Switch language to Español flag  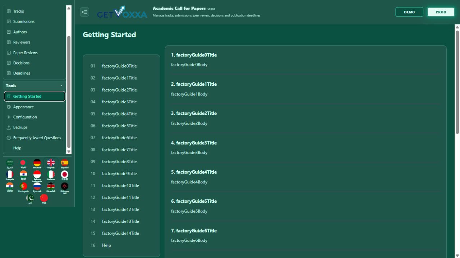(64, 164)
